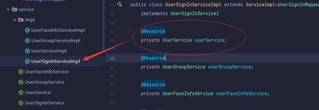The height and width of the screenshot is (110, 319).
Task: Place the cursor on userFaceInfoService field name
Action: coord(241,94)
